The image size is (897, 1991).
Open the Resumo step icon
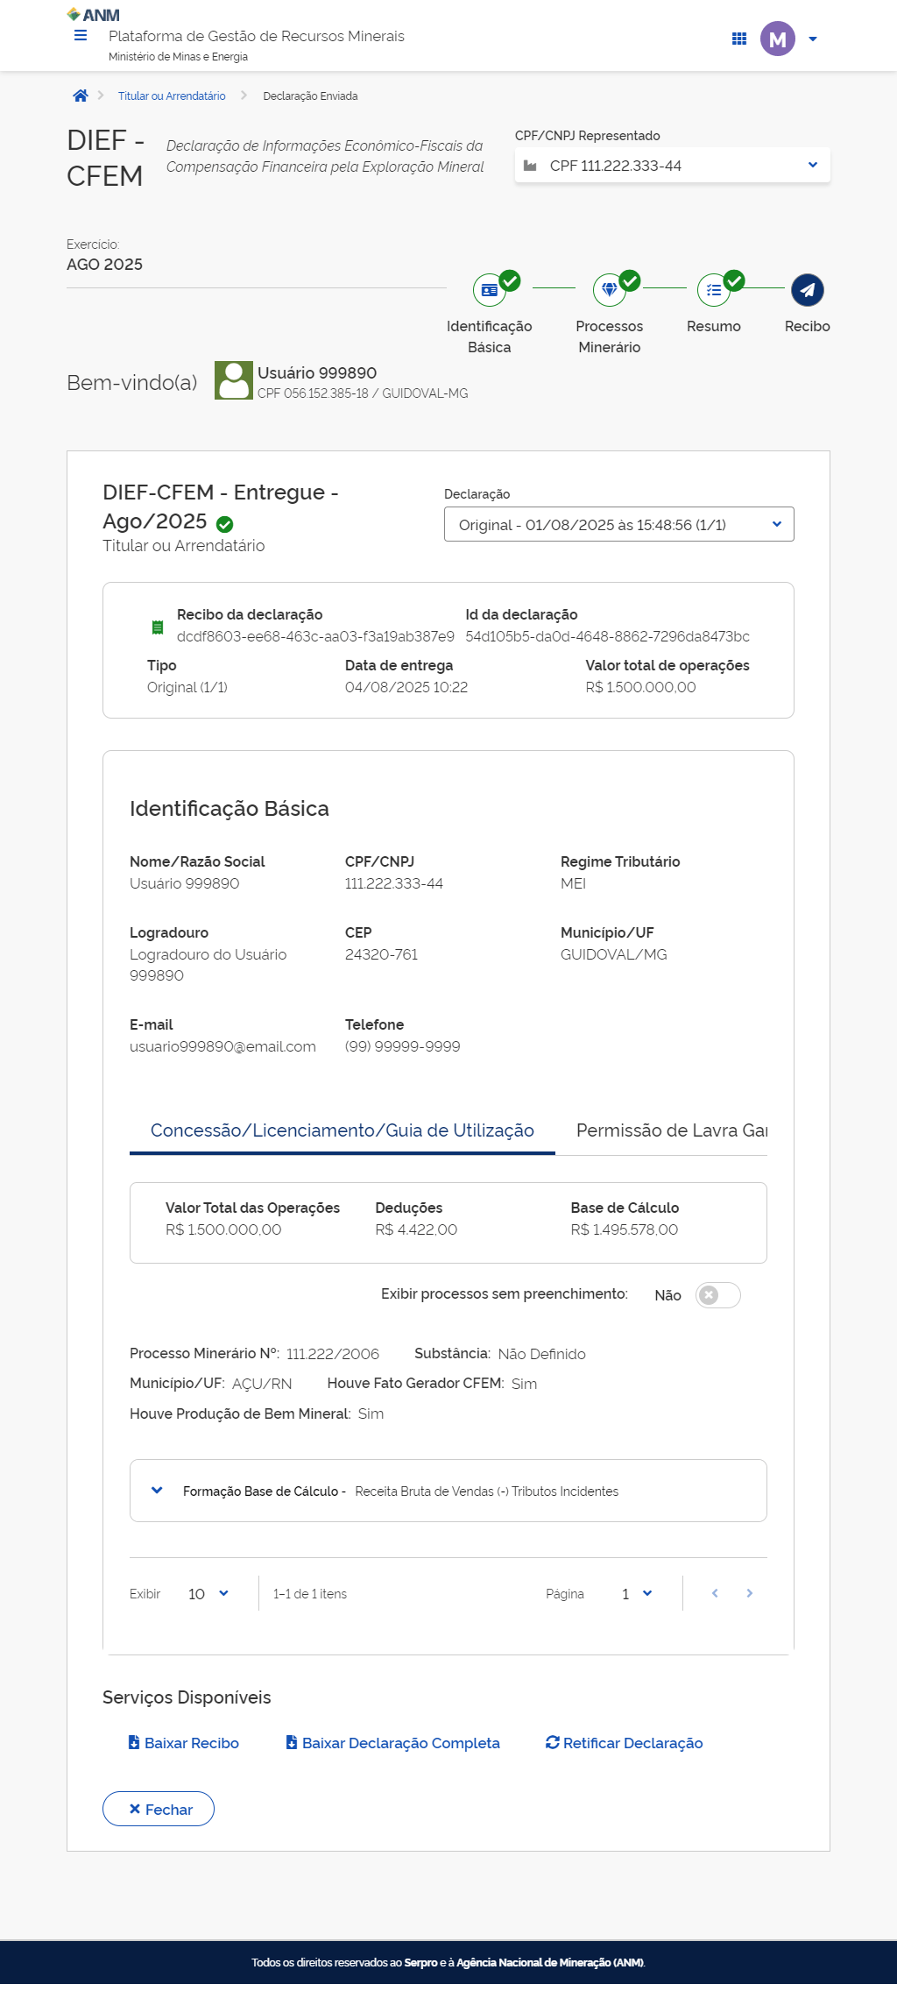714,290
